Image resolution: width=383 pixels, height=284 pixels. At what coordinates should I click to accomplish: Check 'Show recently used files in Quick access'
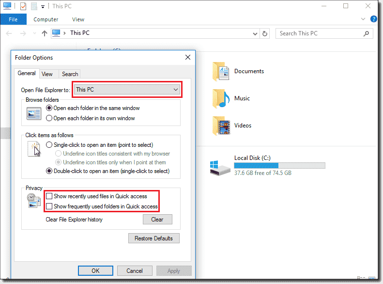tap(96, 196)
